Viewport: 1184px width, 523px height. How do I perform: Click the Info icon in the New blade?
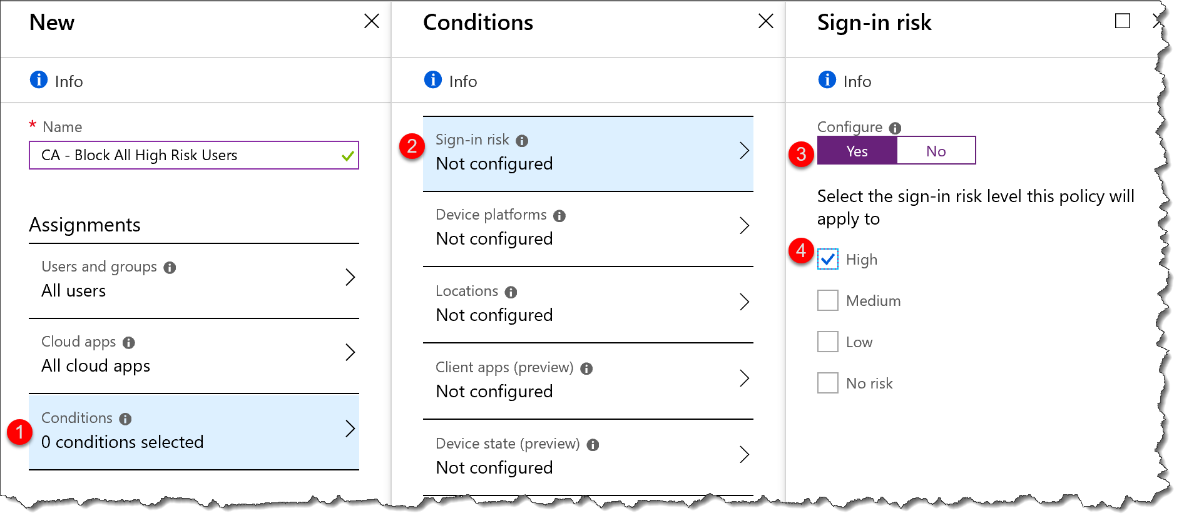[38, 80]
